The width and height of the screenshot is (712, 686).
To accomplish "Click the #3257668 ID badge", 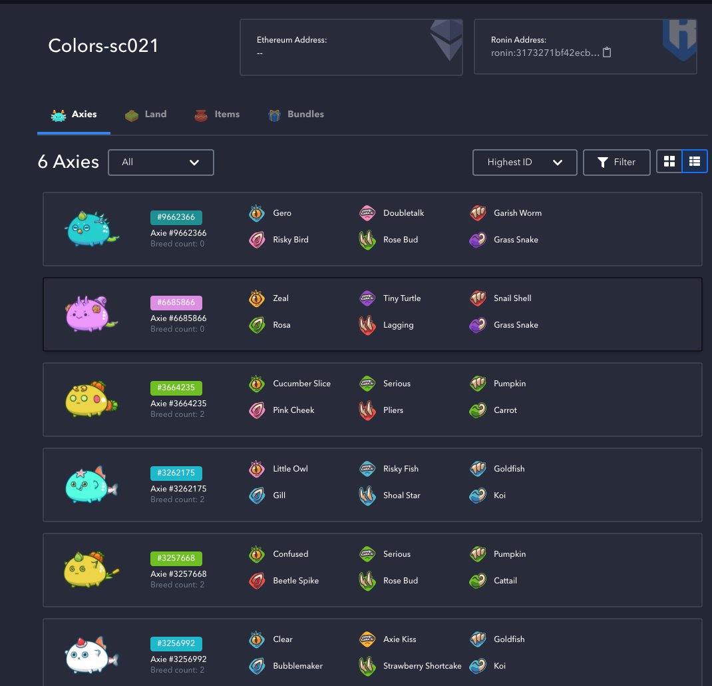I will coord(176,558).
